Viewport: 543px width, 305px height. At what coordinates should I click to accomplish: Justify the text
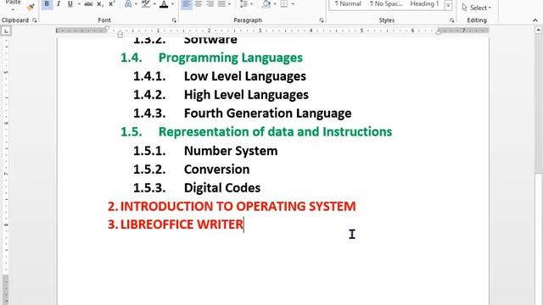click(x=221, y=3)
